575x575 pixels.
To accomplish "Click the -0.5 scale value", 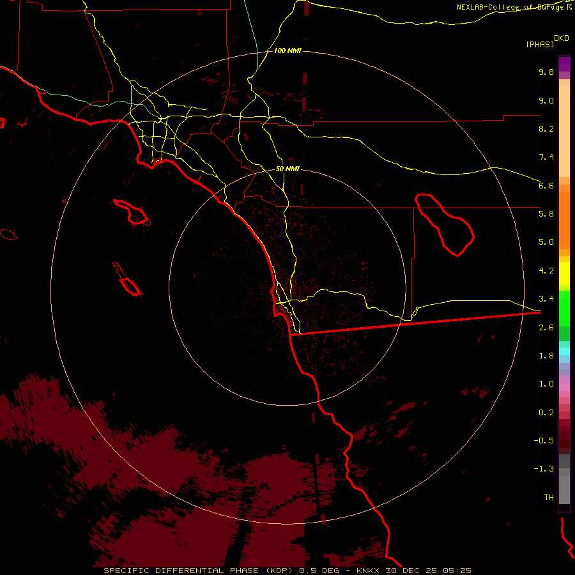I will [544, 441].
